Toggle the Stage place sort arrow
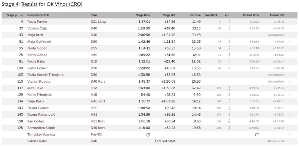Viewport: 299px width, 147px height. pos(22,15)
